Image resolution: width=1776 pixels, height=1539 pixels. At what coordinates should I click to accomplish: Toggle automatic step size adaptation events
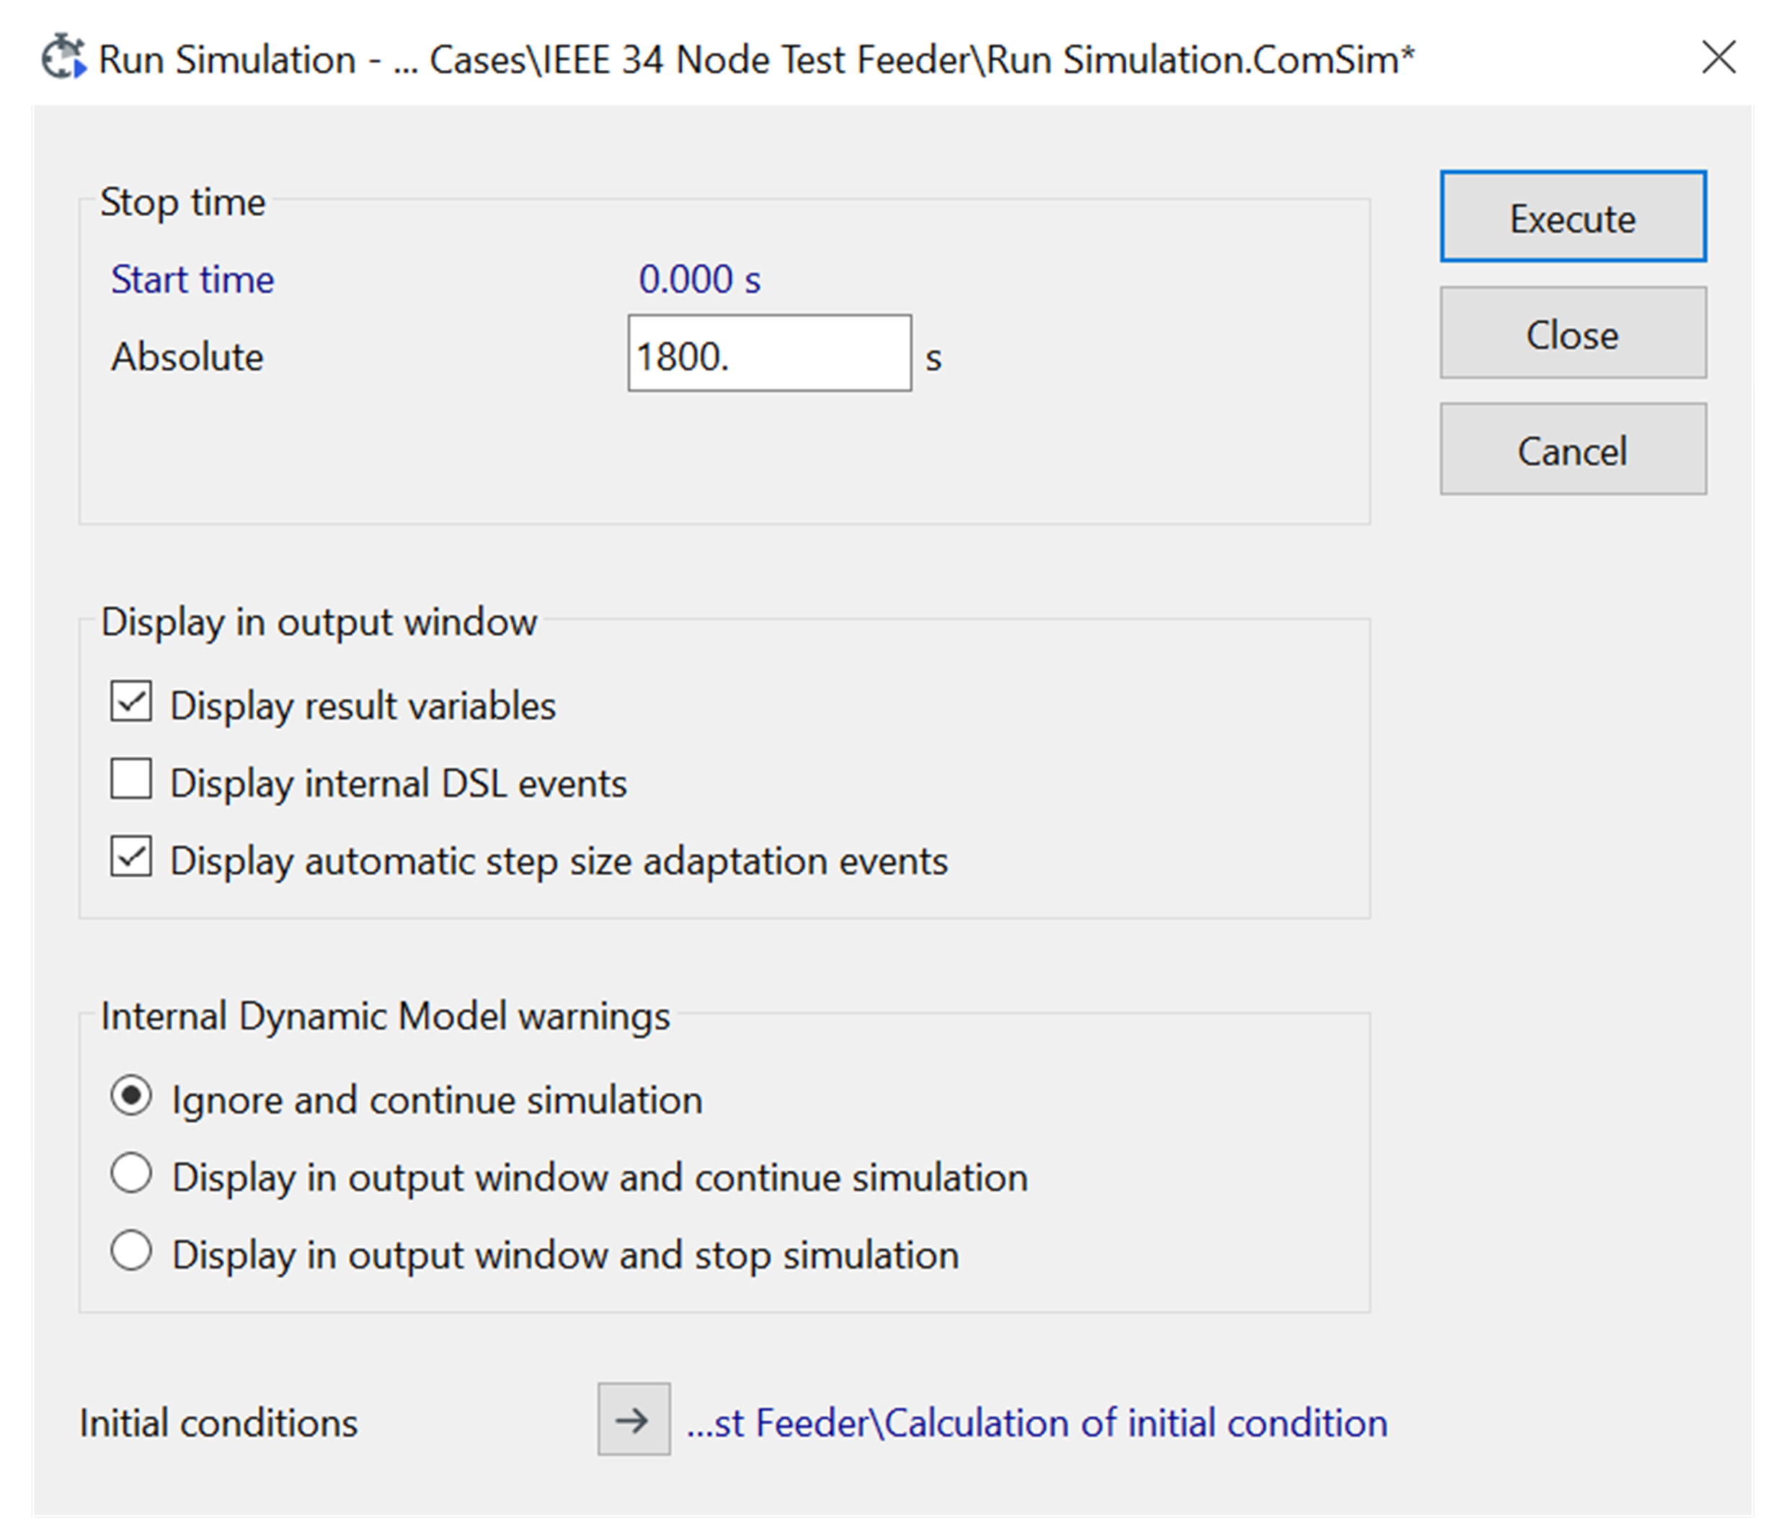[131, 858]
